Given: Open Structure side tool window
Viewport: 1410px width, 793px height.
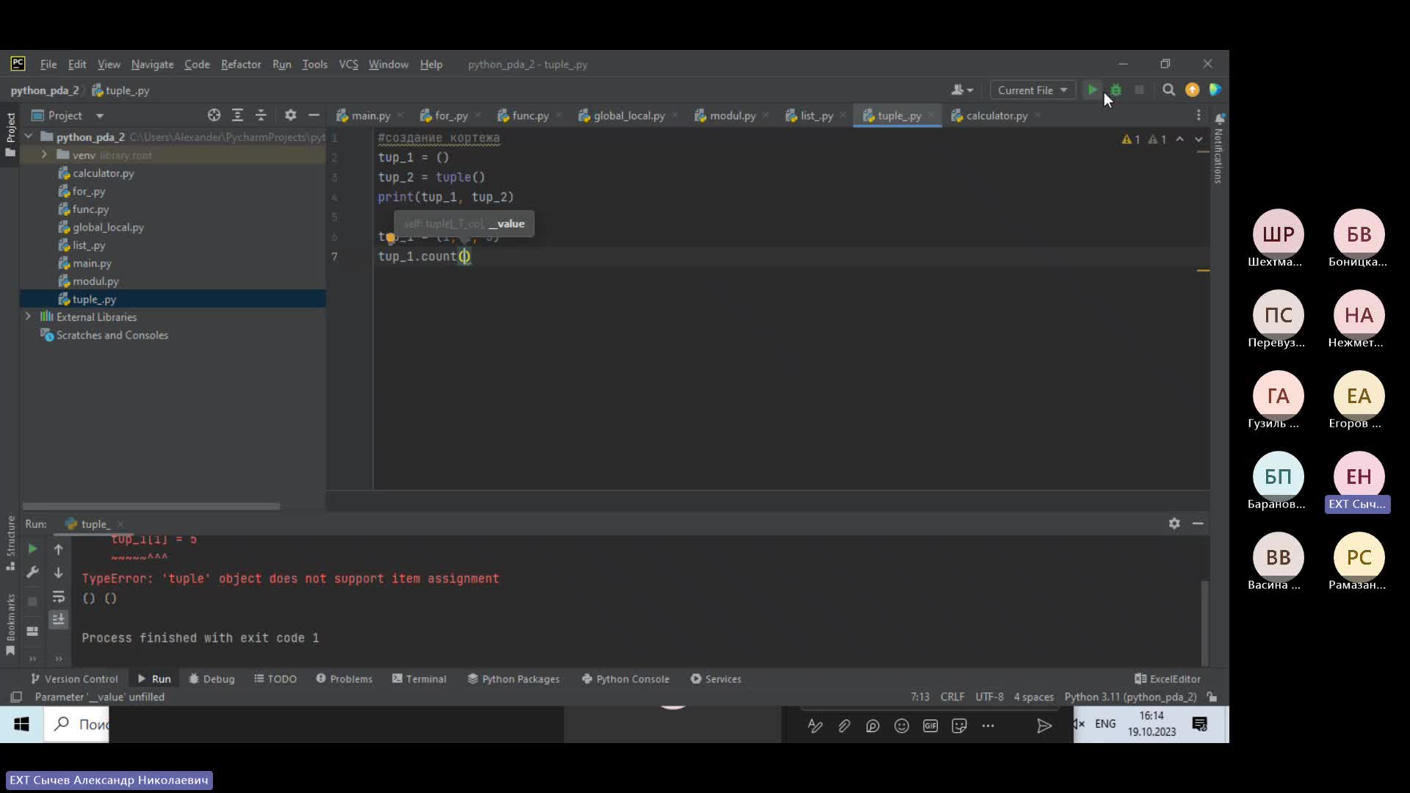Looking at the screenshot, I should click(x=10, y=543).
